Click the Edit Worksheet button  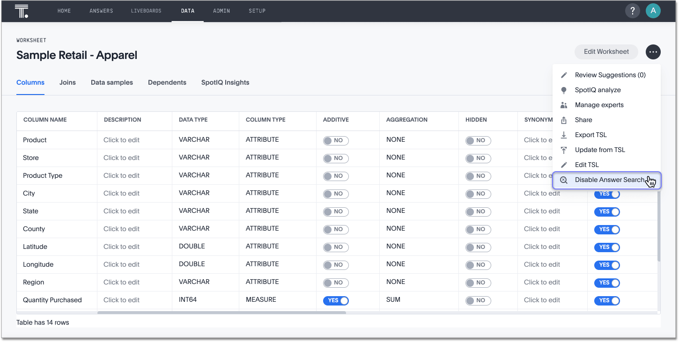click(606, 52)
